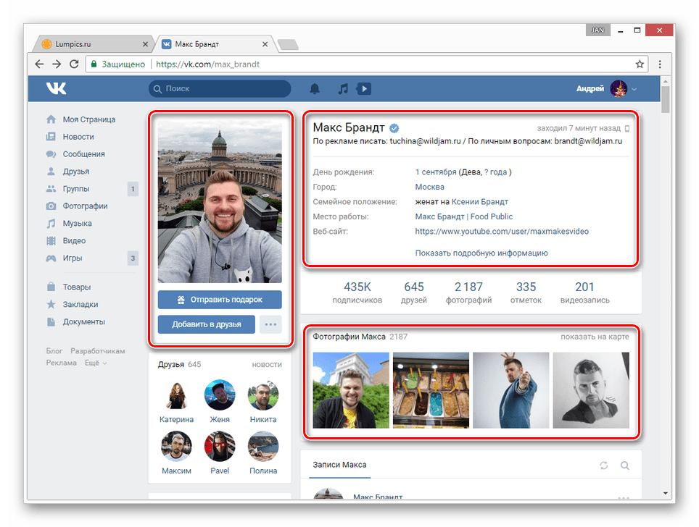Click the verified checkmark next to Макс Брандт
The height and width of the screenshot is (527, 699).
[394, 128]
